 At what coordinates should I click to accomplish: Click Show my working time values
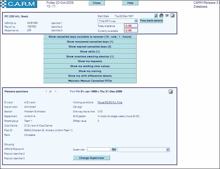click(90, 66)
